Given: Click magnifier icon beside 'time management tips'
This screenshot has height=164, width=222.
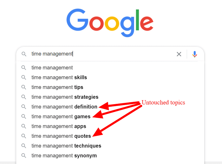Looking at the screenshot, I should [x=24, y=87].
